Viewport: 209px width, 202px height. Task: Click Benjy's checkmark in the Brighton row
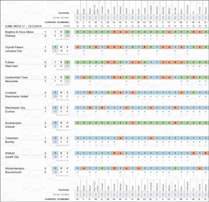(77, 36)
